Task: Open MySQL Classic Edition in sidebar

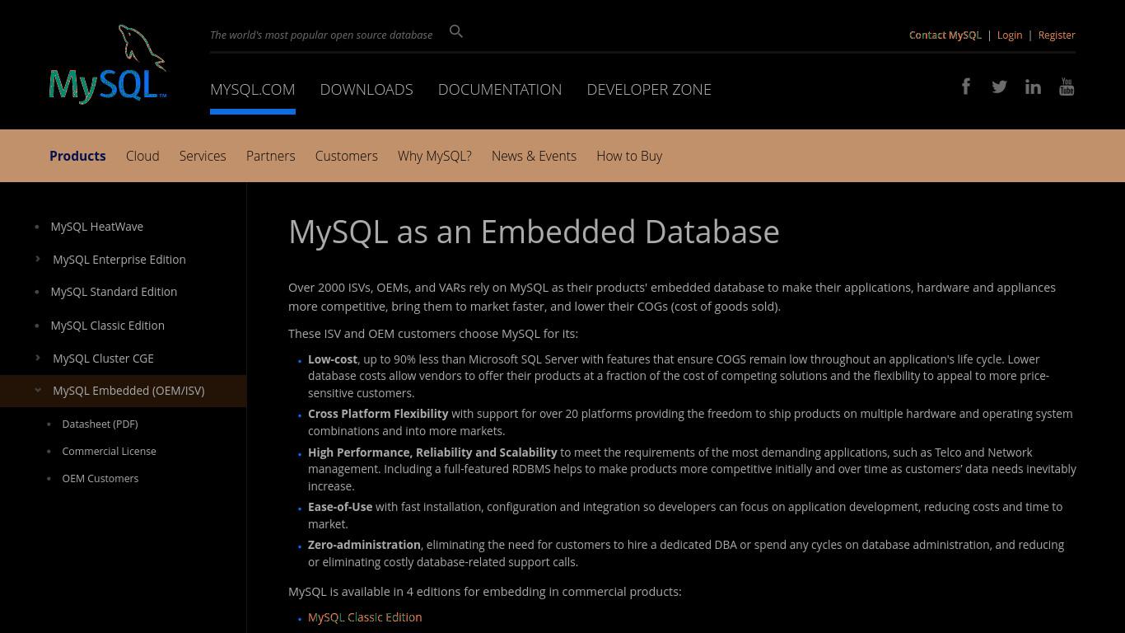Action: point(108,325)
